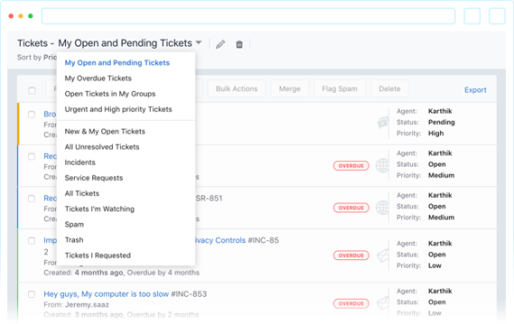Choose Open Tickets in My Groups
This screenshot has width=514, height=324.
[110, 94]
